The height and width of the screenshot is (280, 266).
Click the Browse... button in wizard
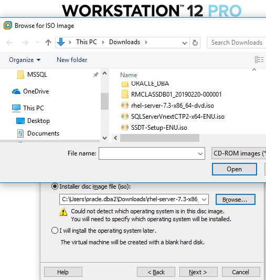(236, 200)
